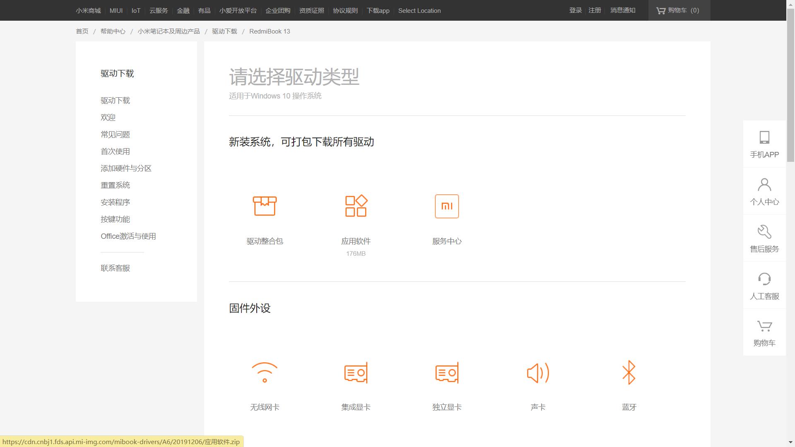This screenshot has height=447, width=795.
Task: Click the 登录 login link
Action: 575,10
